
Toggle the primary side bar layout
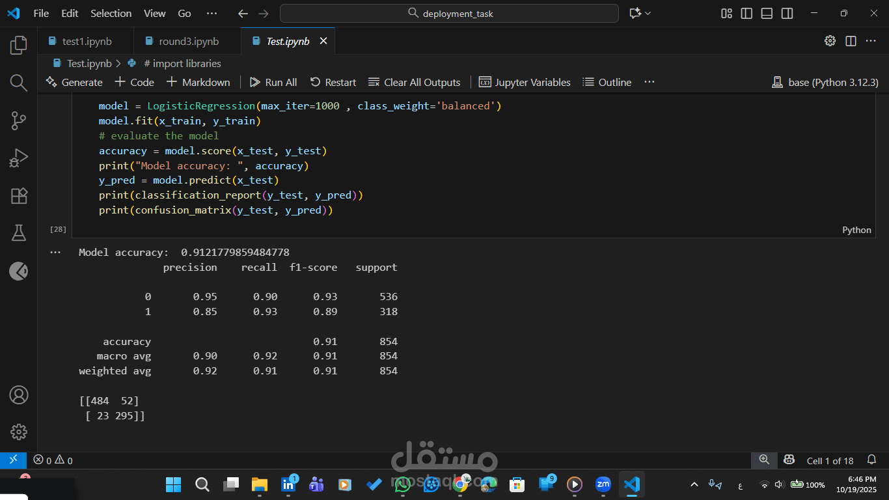(x=747, y=13)
